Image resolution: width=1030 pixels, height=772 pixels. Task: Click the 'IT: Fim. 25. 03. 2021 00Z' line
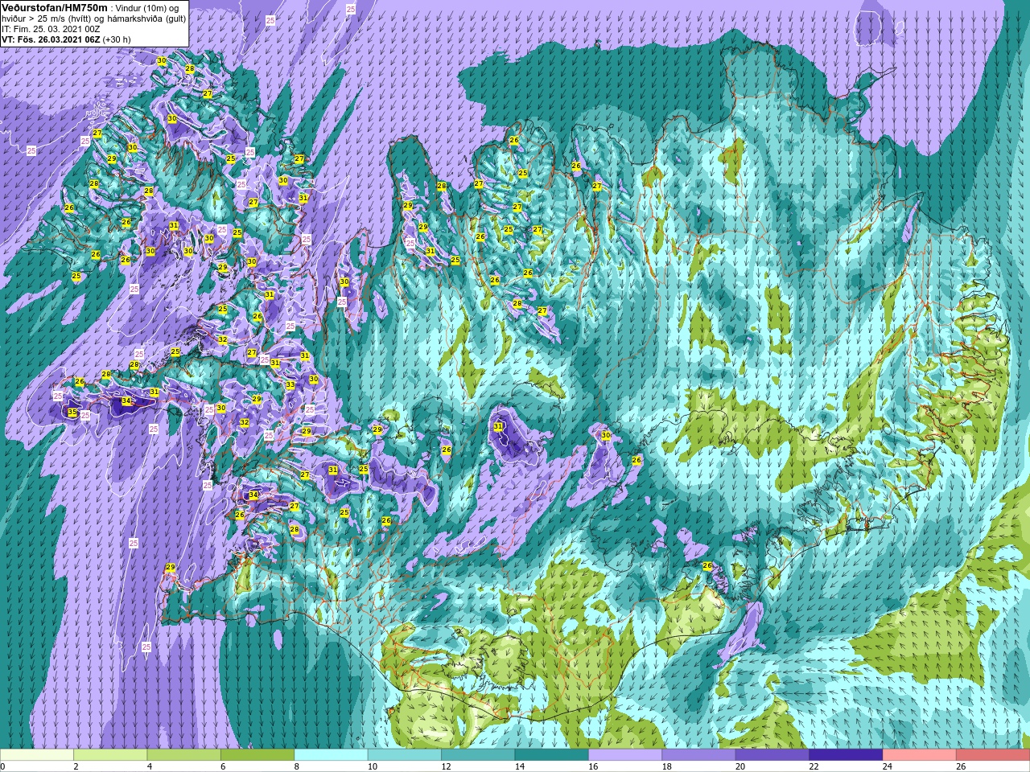51,29
